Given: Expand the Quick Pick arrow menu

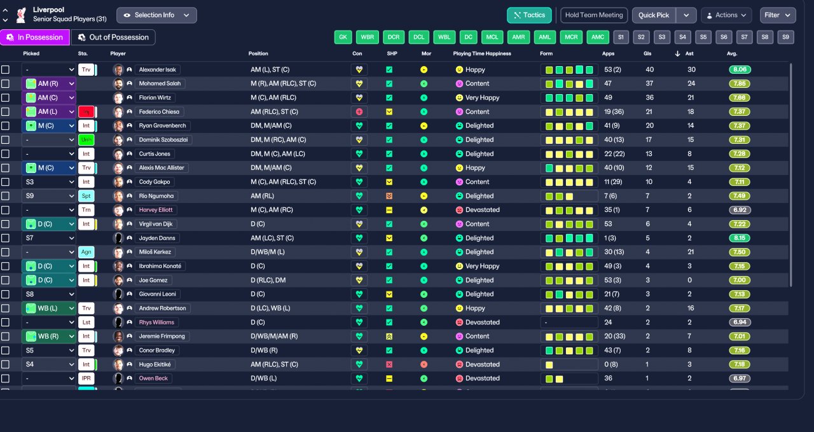Looking at the screenshot, I should (x=686, y=15).
